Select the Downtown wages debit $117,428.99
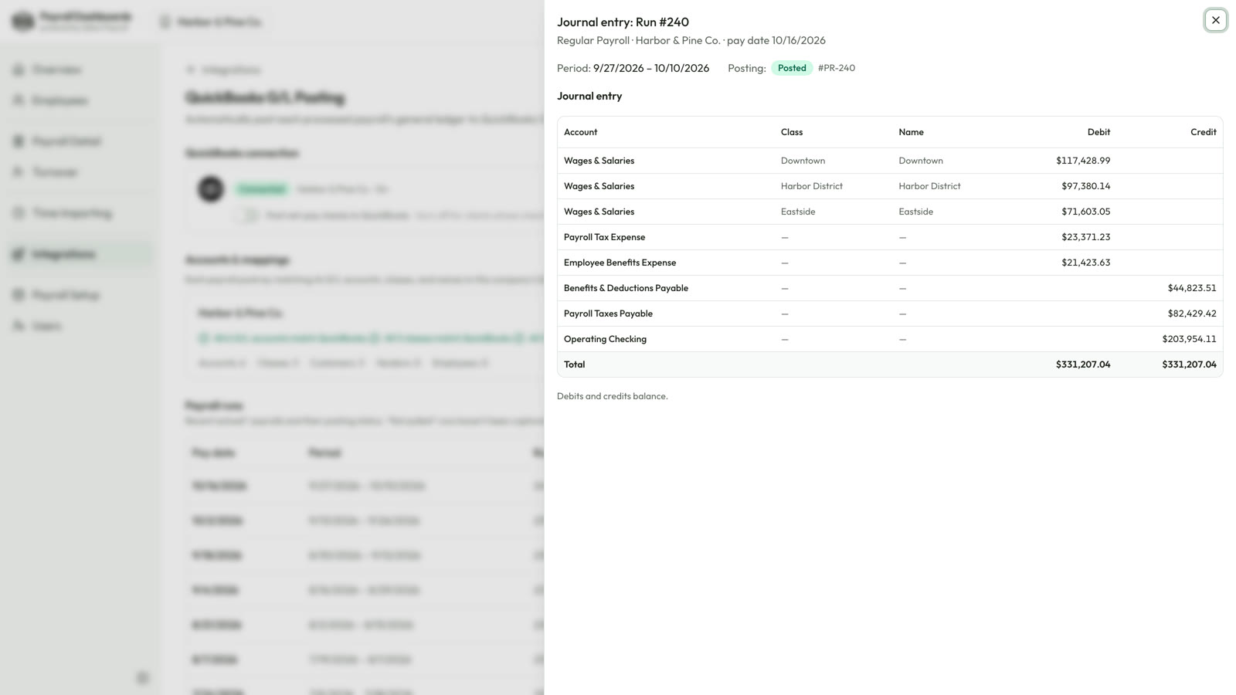 click(x=1083, y=161)
